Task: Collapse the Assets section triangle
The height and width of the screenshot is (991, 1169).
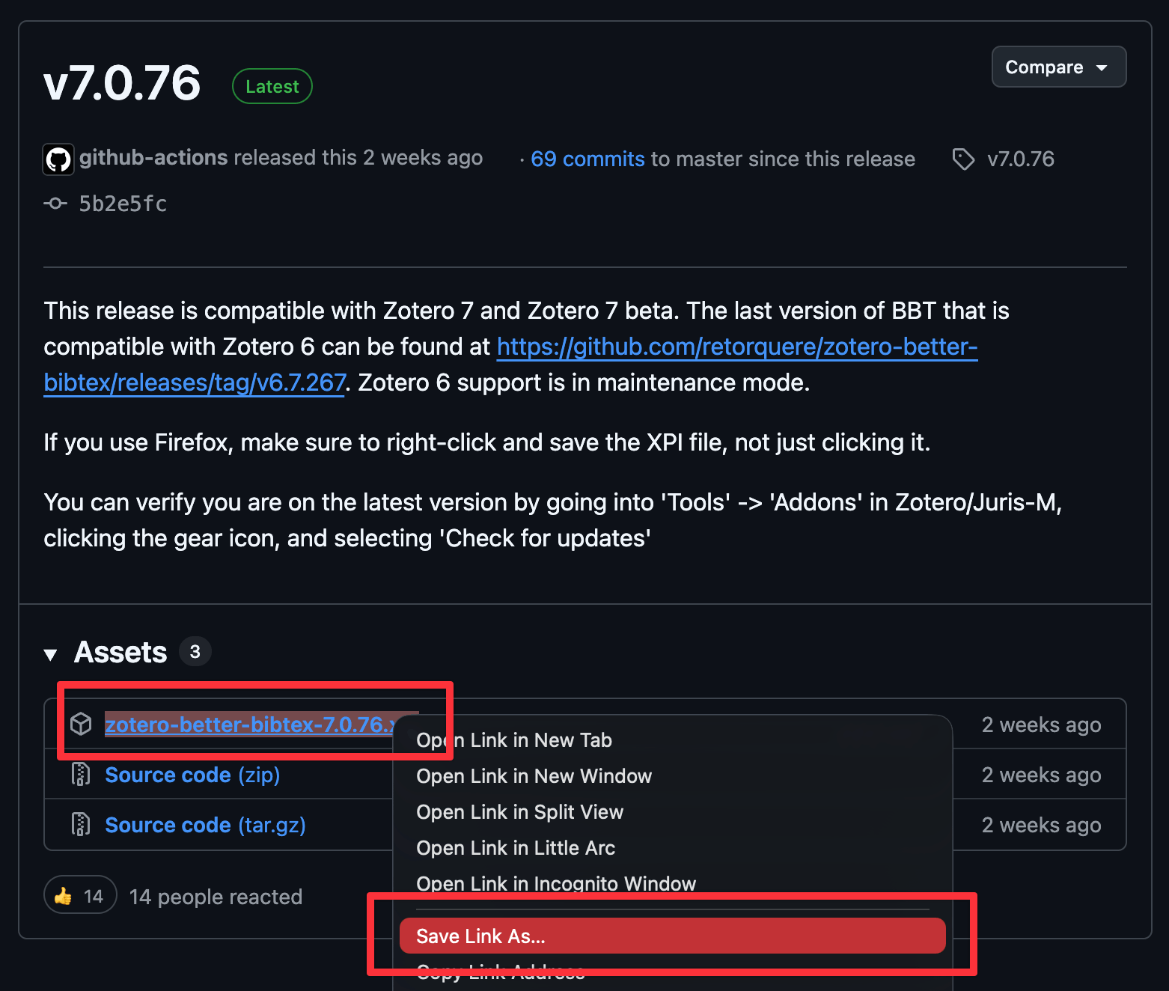Action: click(x=51, y=654)
